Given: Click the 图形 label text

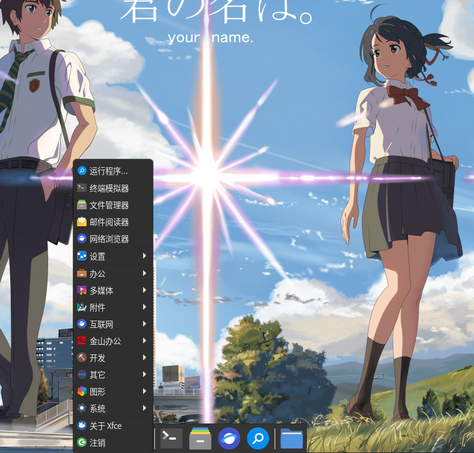Looking at the screenshot, I should tap(97, 392).
